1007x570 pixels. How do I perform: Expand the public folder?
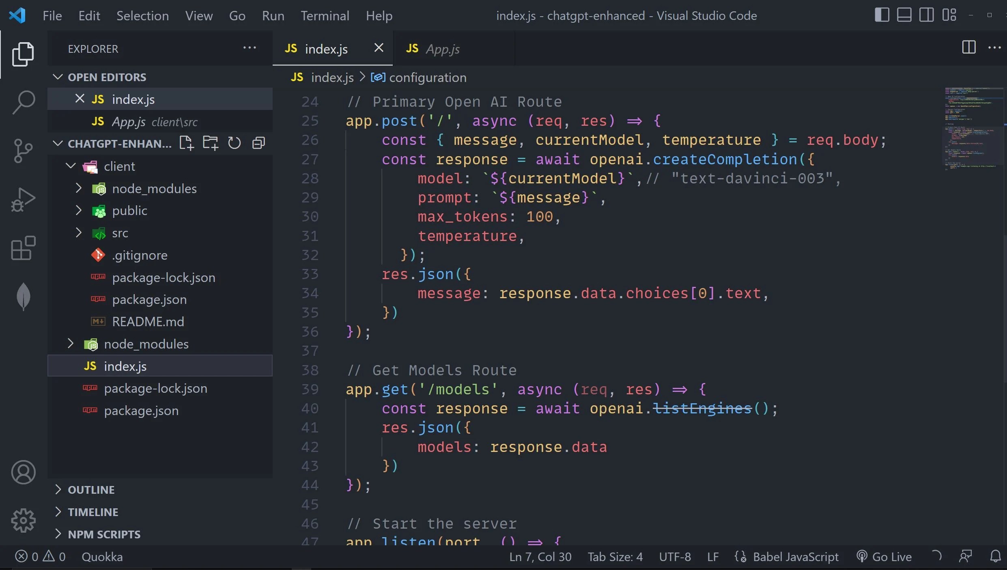[x=129, y=211]
